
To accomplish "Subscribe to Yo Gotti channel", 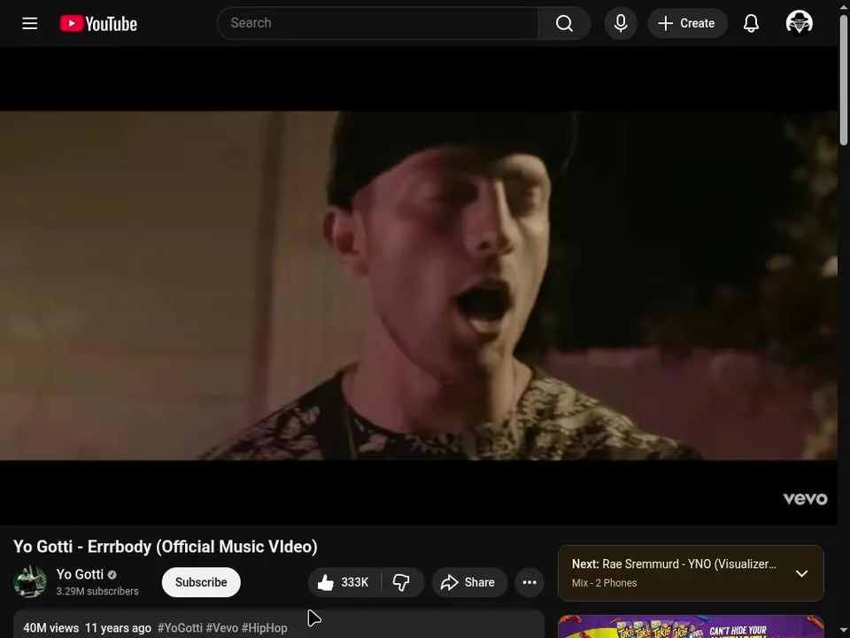I will coord(201,582).
